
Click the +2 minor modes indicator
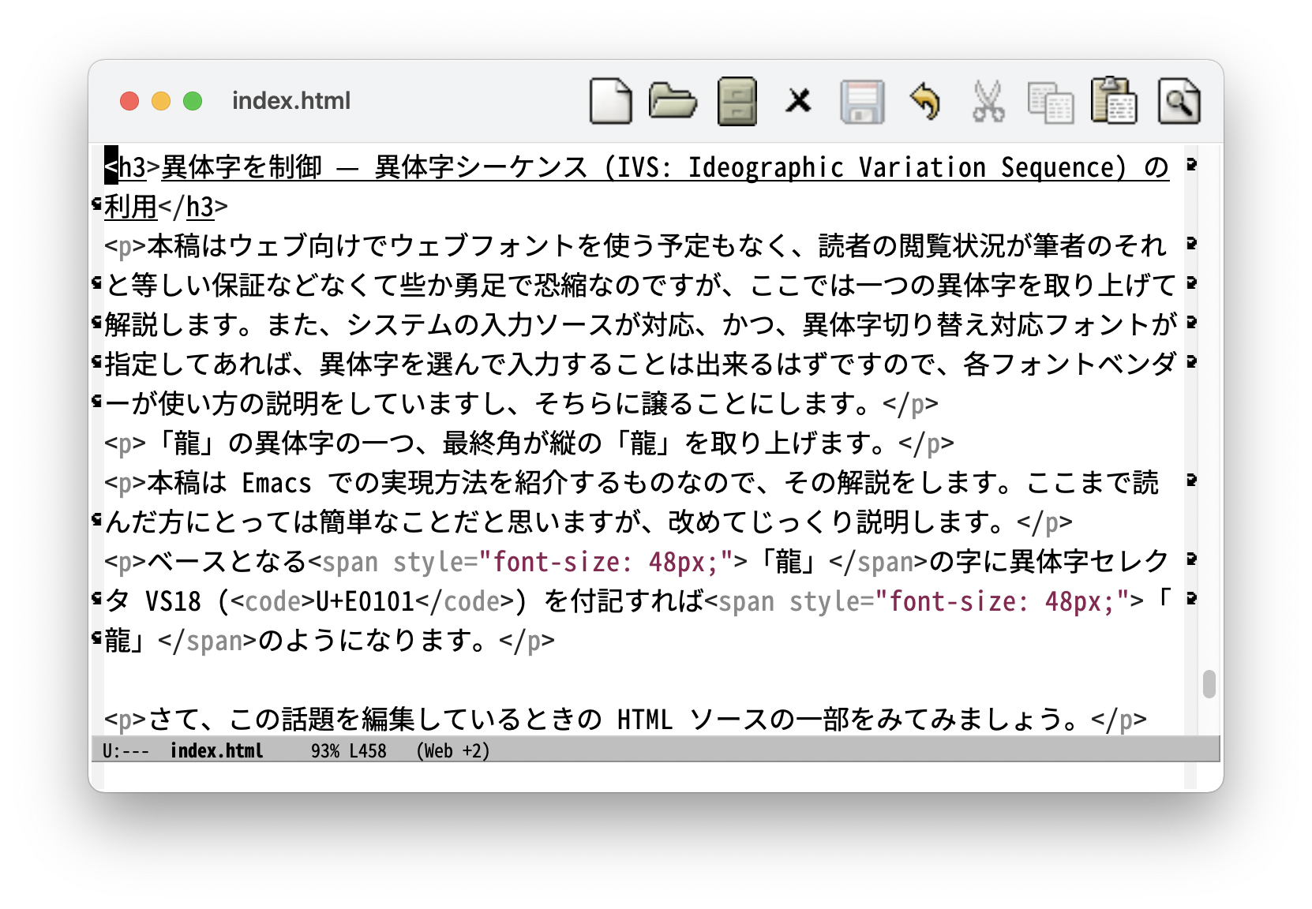[x=475, y=750]
